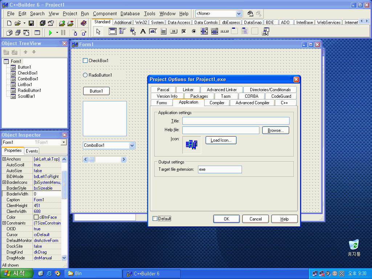Click the Load Icon button
Viewport: 372px width, 279px height.
[221, 140]
